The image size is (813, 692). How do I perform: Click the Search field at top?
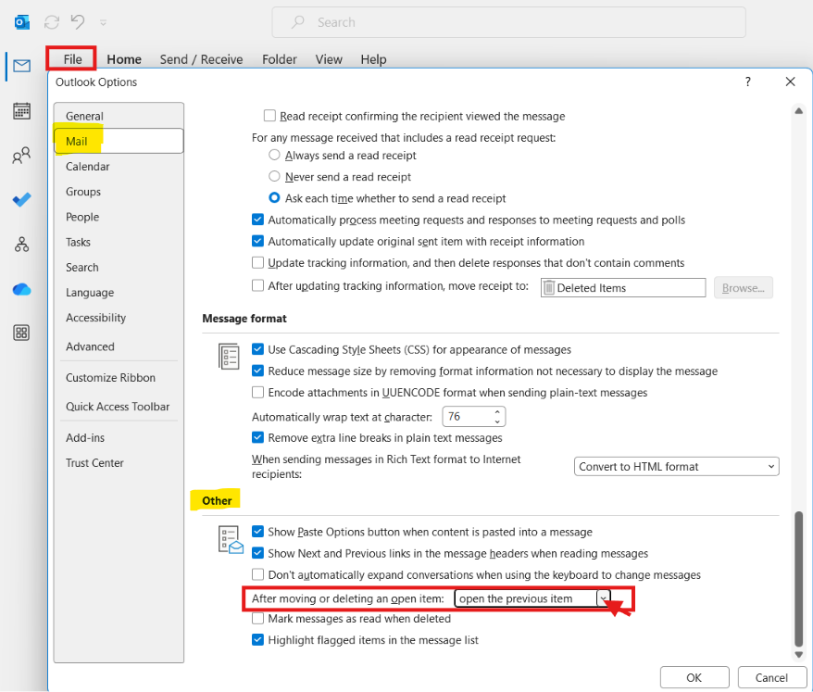pyautogui.click(x=508, y=22)
